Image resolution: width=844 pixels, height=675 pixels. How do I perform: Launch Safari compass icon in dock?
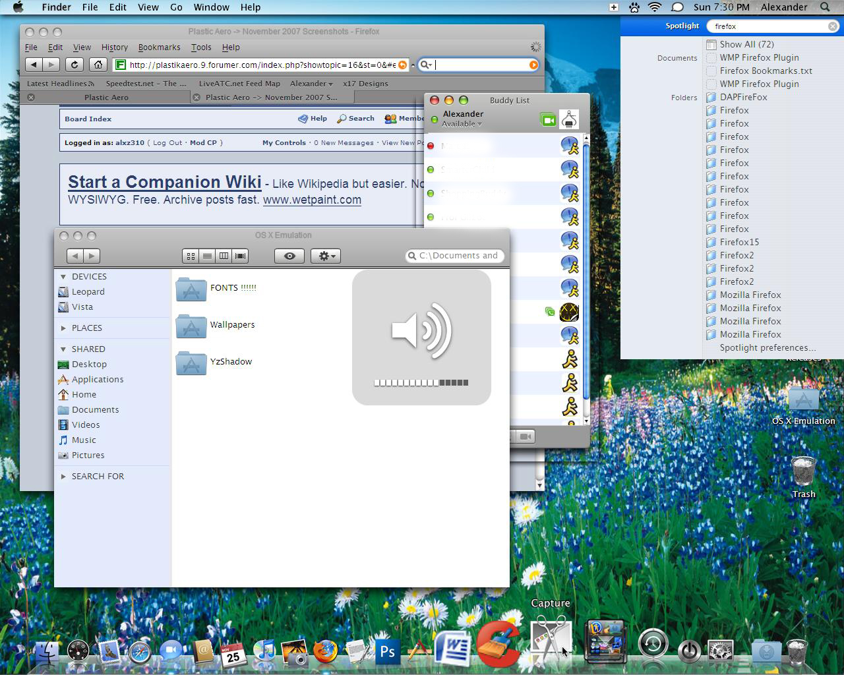click(140, 653)
